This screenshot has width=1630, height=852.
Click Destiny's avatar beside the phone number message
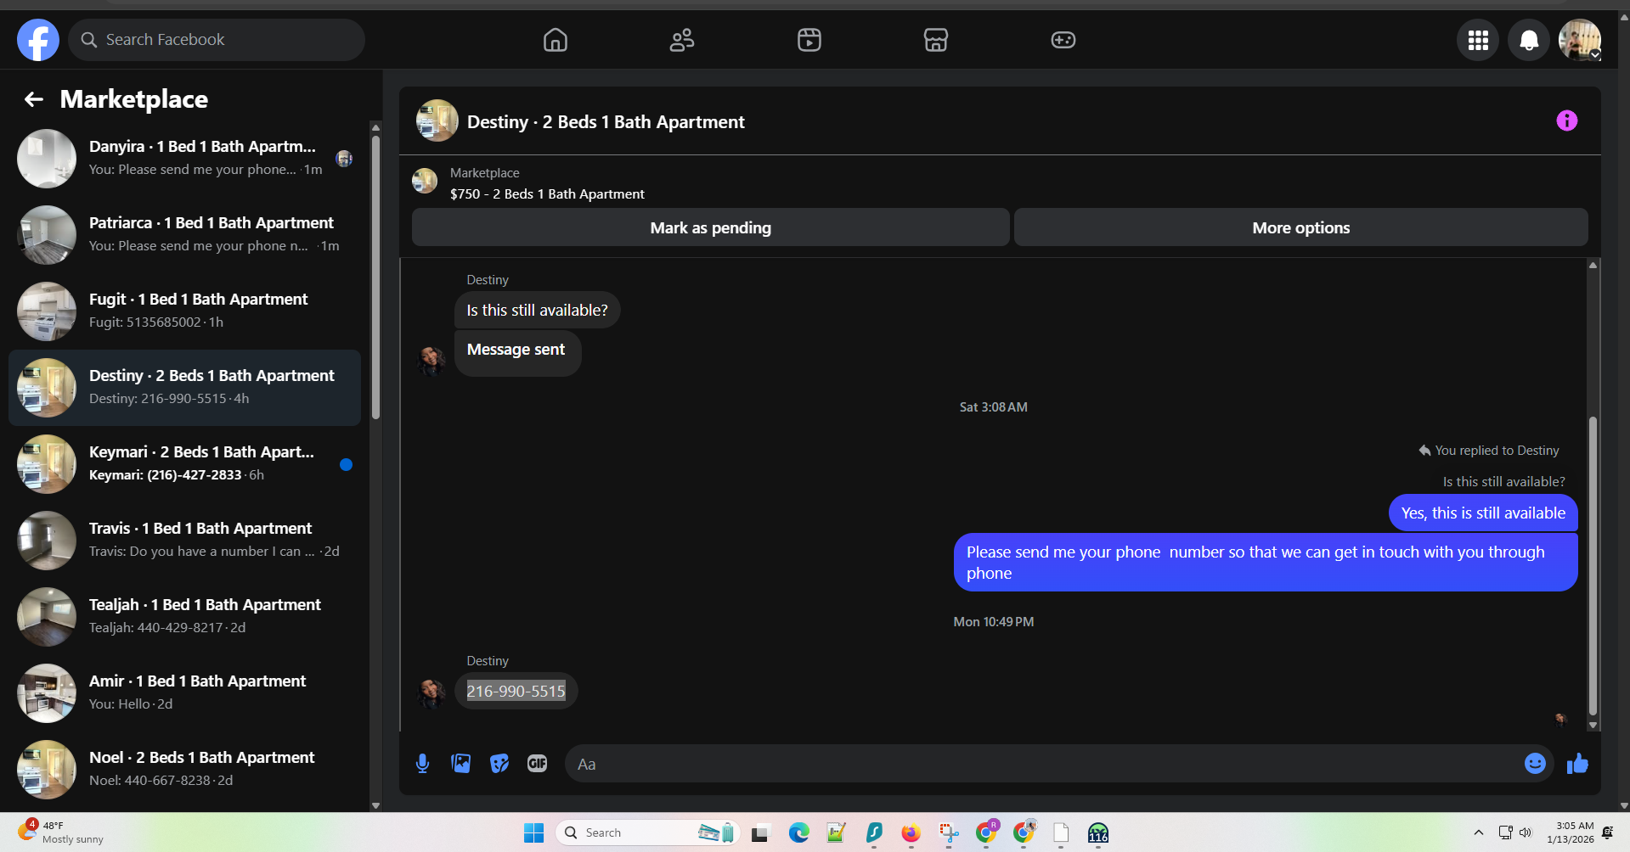[x=431, y=692]
